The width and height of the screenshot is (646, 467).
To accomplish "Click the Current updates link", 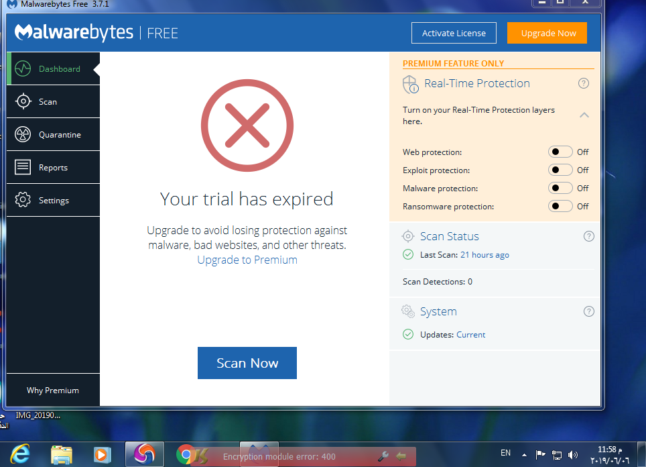I will 470,335.
